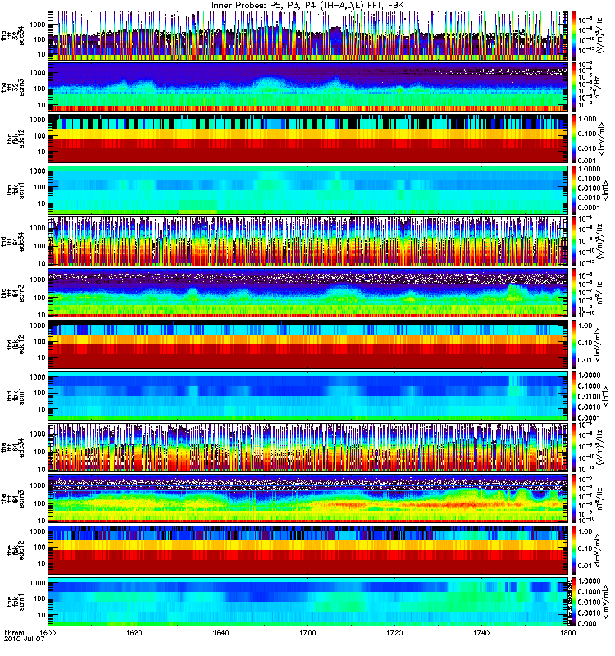Click the color bar of tha fbk edc12 panel
The image size is (615, 656).
pyautogui.click(x=574, y=139)
